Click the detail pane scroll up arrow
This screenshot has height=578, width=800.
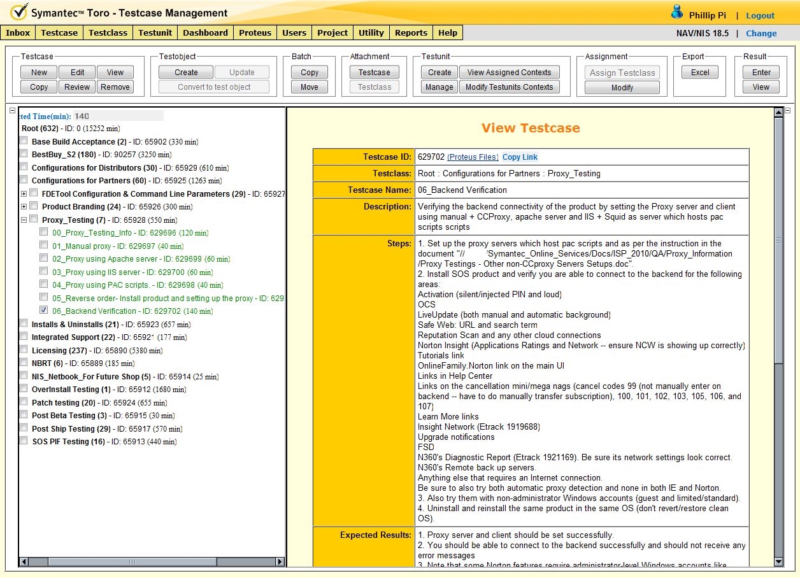778,113
